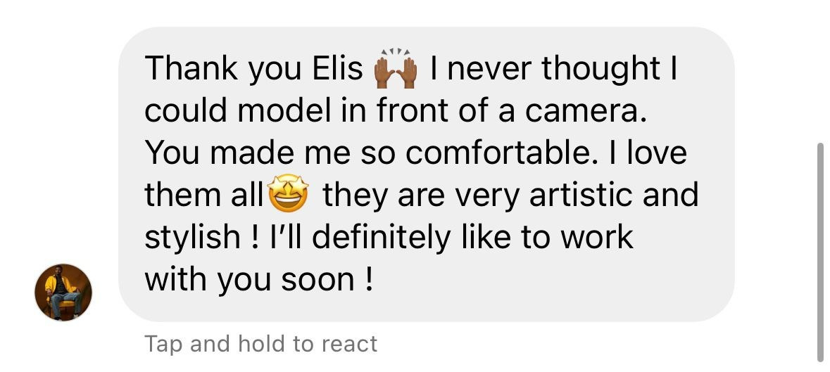Click the 'Tap and hold to react' hint
Image resolution: width=830 pixels, height=372 pixels.
[261, 344]
